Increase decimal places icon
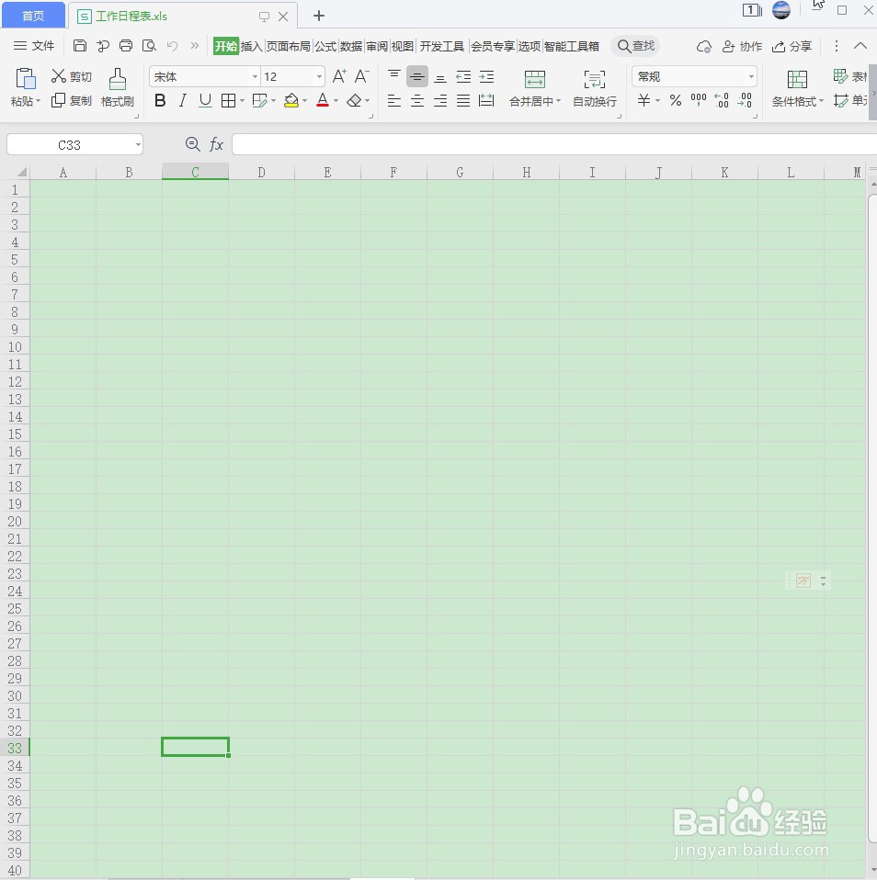The image size is (877, 880). click(722, 100)
